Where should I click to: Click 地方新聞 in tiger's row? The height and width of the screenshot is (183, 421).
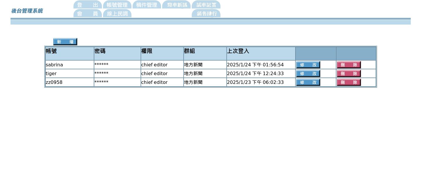(x=193, y=74)
